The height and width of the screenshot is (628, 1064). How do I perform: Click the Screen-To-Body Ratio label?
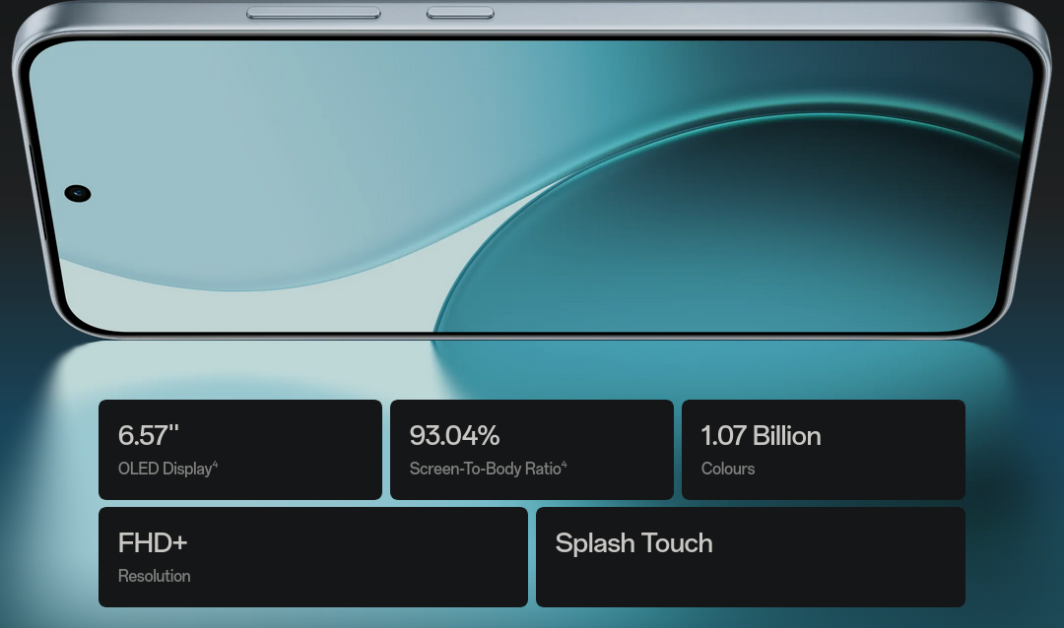[485, 469]
